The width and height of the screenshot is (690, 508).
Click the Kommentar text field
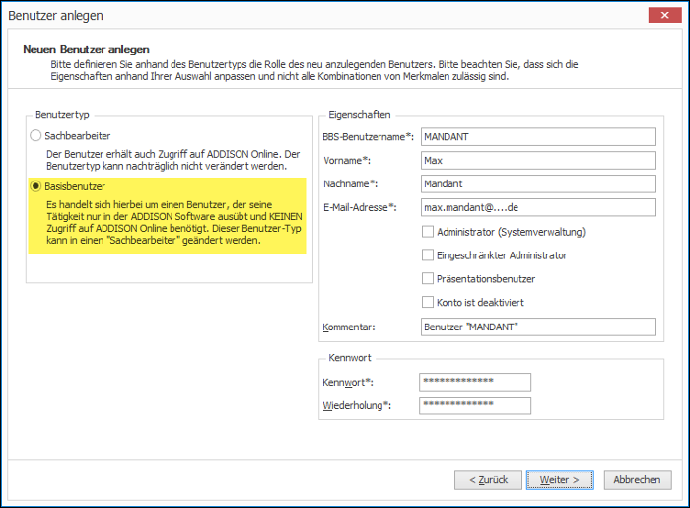[x=538, y=327]
